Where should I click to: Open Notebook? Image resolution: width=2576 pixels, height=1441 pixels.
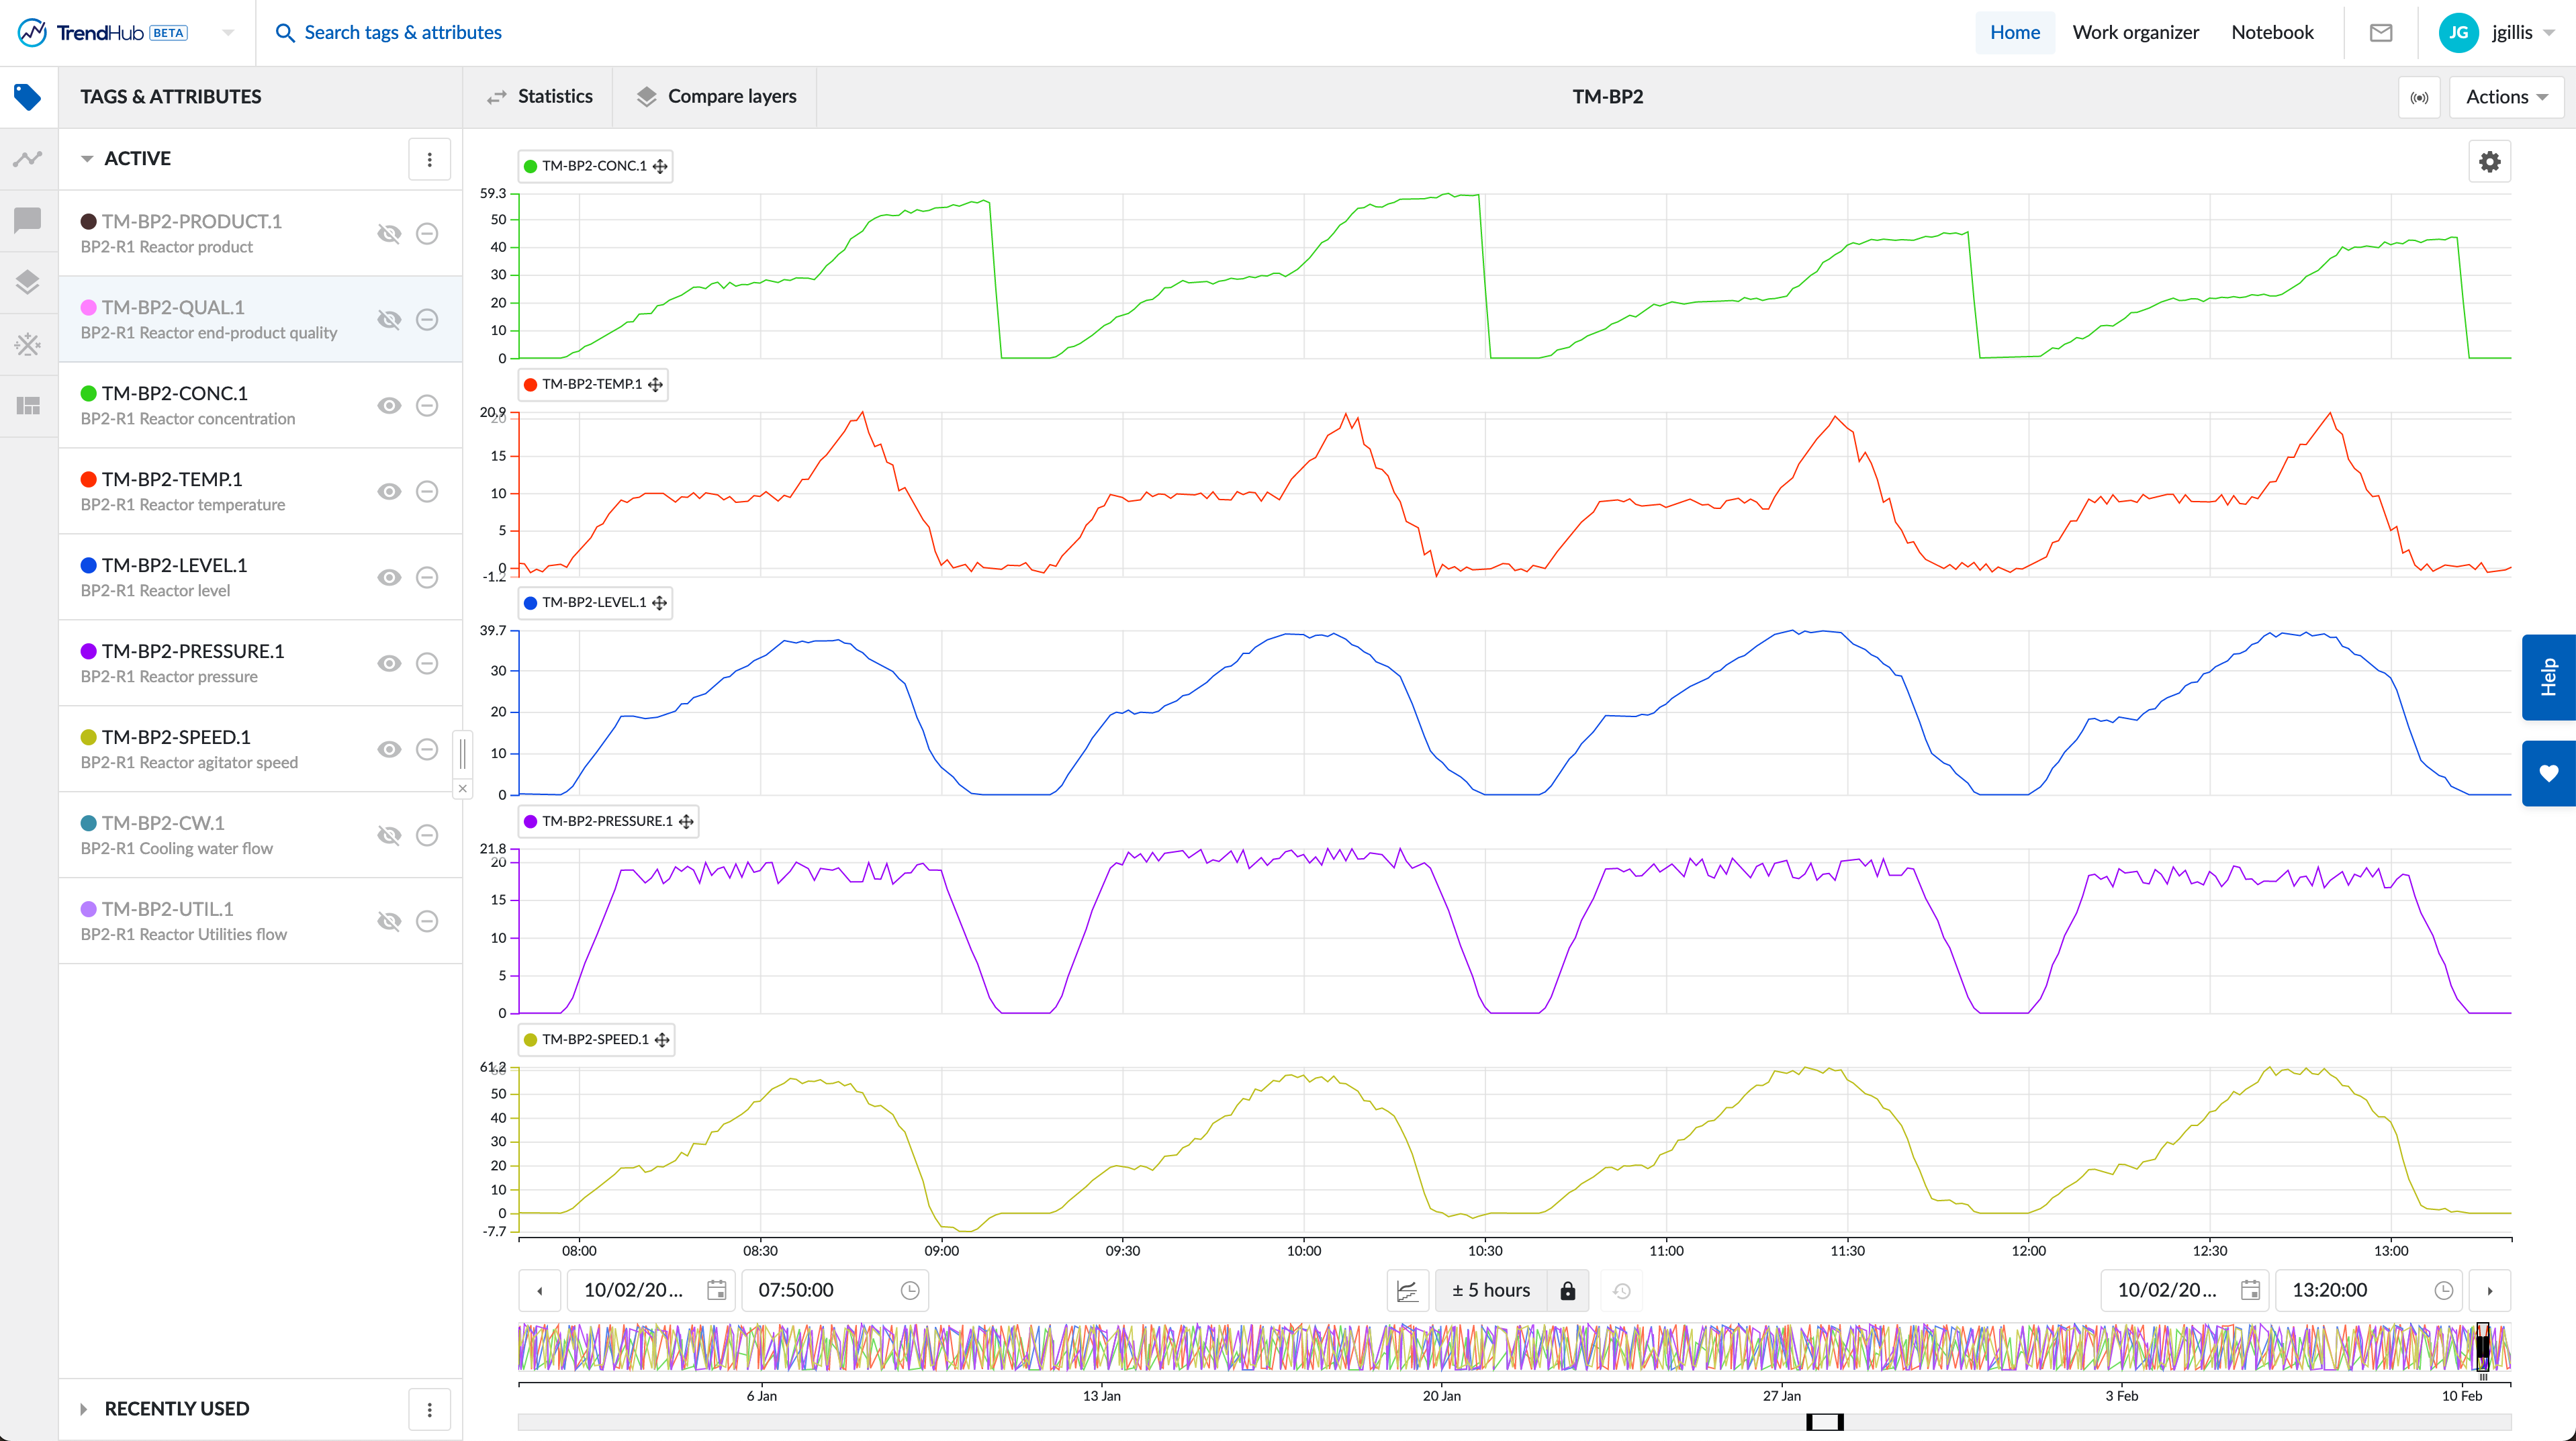[x=2272, y=33]
